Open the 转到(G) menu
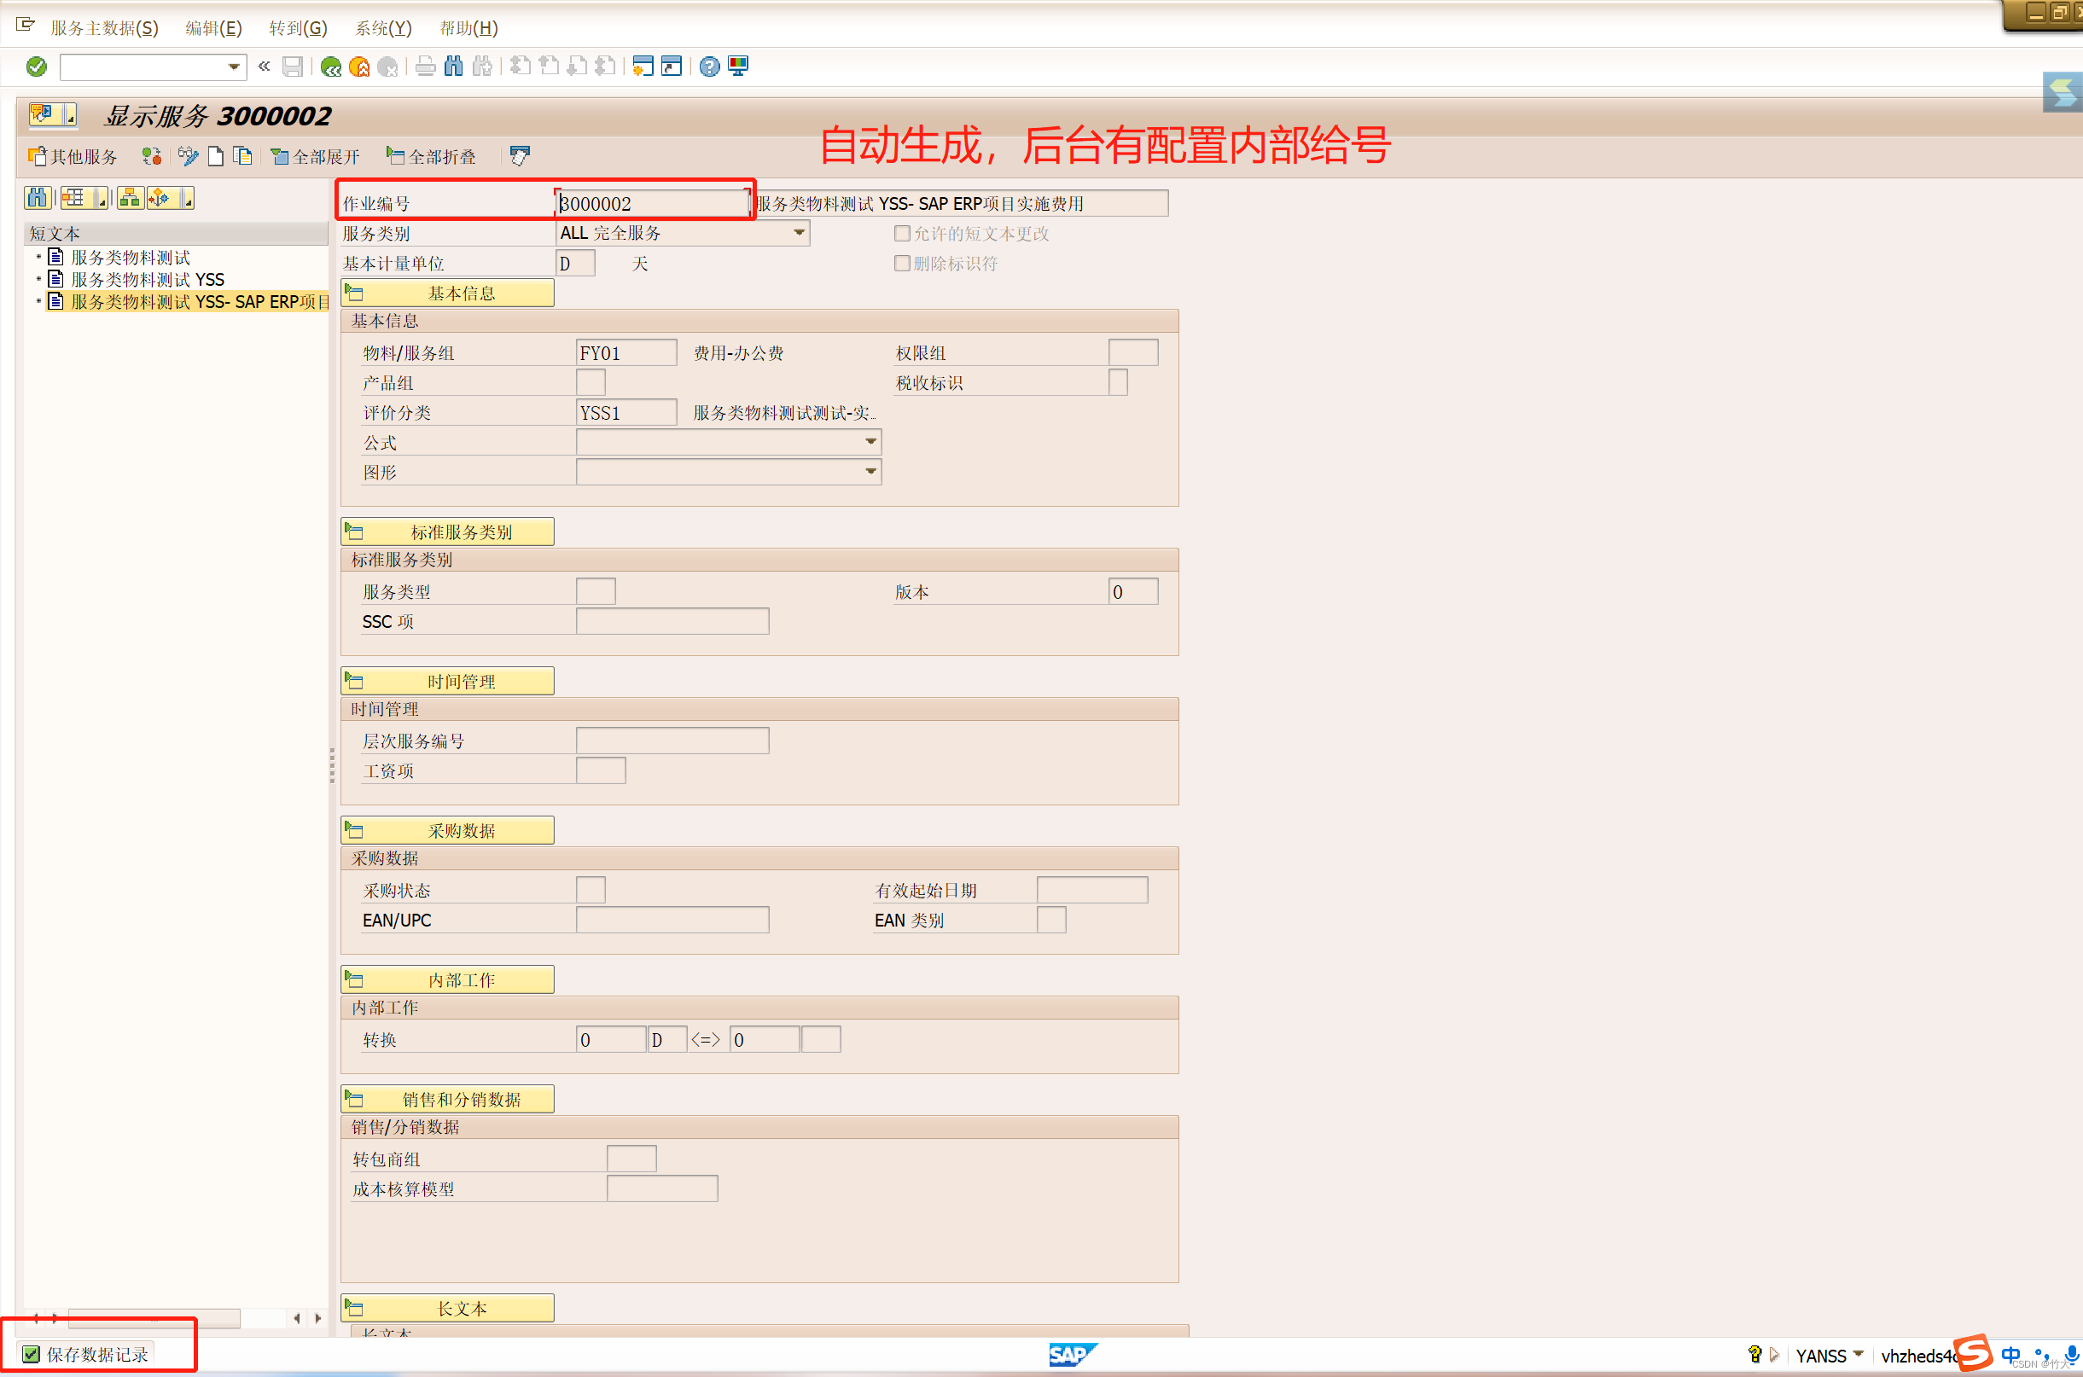Image resolution: width=2083 pixels, height=1377 pixels. click(x=298, y=28)
